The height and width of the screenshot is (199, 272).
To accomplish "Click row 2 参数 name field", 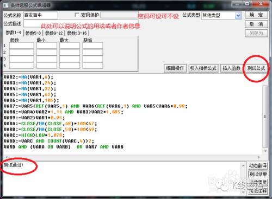I will [22, 52].
